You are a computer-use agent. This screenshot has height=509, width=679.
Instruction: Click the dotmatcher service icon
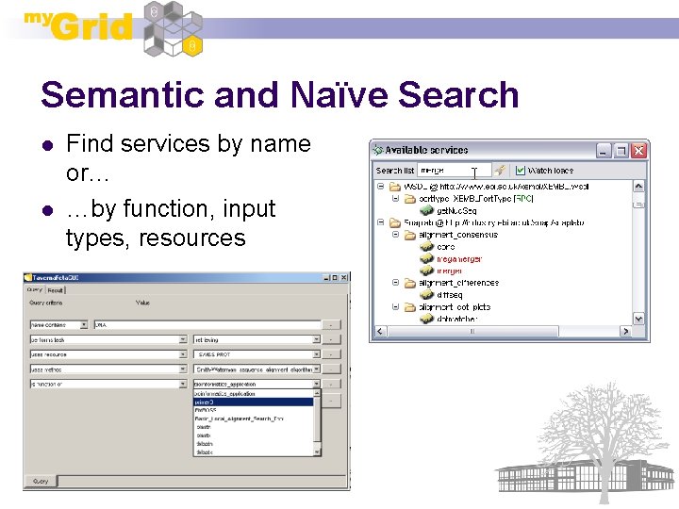pos(426,319)
